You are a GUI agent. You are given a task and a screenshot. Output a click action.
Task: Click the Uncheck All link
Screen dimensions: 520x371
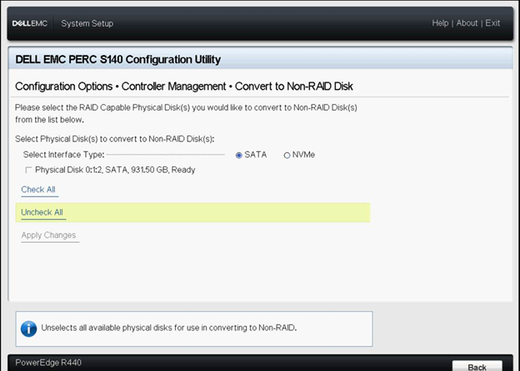point(42,212)
